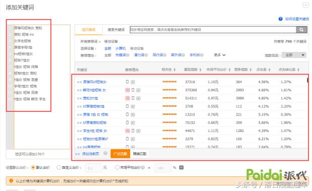Filter devices by 移动设备
This screenshot has width=312, height=191.
point(137,48)
